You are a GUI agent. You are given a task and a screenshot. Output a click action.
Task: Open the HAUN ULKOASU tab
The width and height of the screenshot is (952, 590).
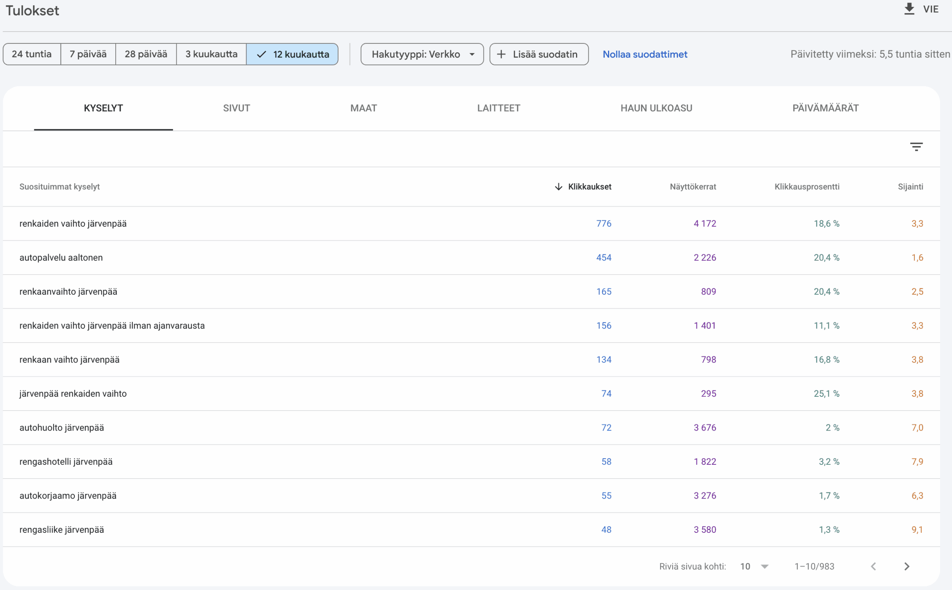(656, 108)
